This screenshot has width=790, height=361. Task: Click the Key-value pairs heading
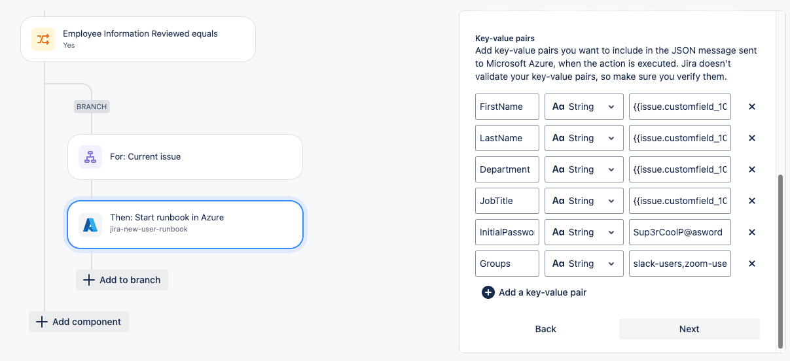[505, 39]
